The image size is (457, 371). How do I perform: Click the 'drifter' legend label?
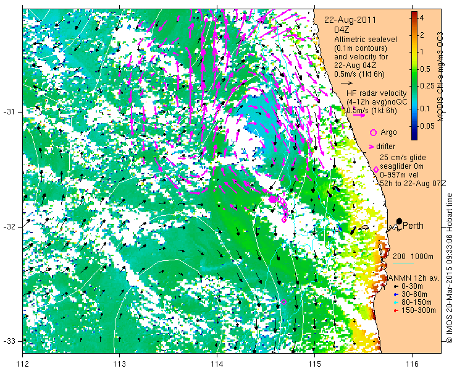coord(385,147)
